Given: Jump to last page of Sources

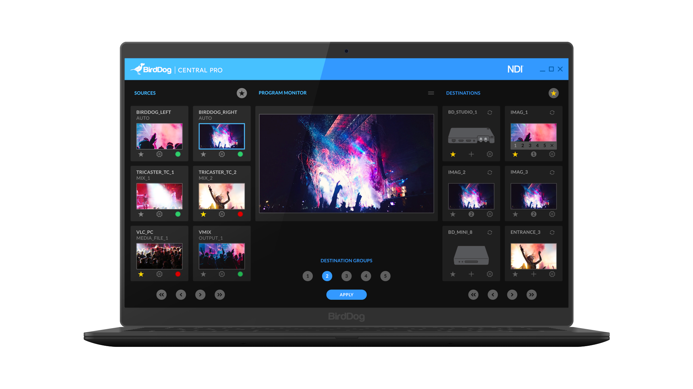Looking at the screenshot, I should [x=220, y=295].
